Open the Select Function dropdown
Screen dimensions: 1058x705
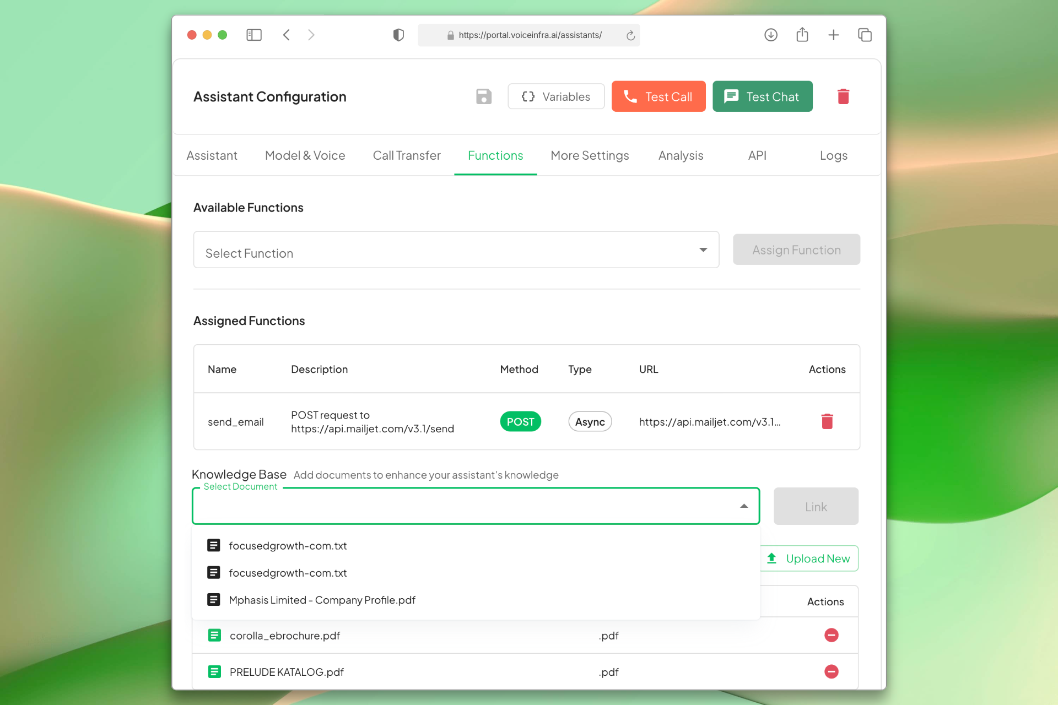(x=456, y=250)
